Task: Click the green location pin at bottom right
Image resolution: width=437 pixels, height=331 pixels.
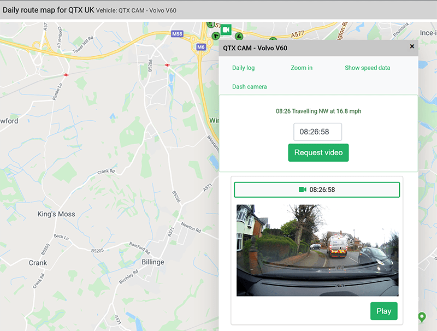Action: coord(422,317)
